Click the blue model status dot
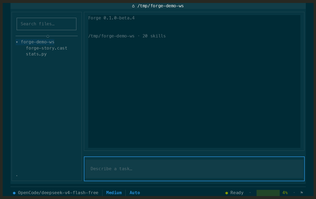This screenshot has height=199, width=316. (14, 193)
